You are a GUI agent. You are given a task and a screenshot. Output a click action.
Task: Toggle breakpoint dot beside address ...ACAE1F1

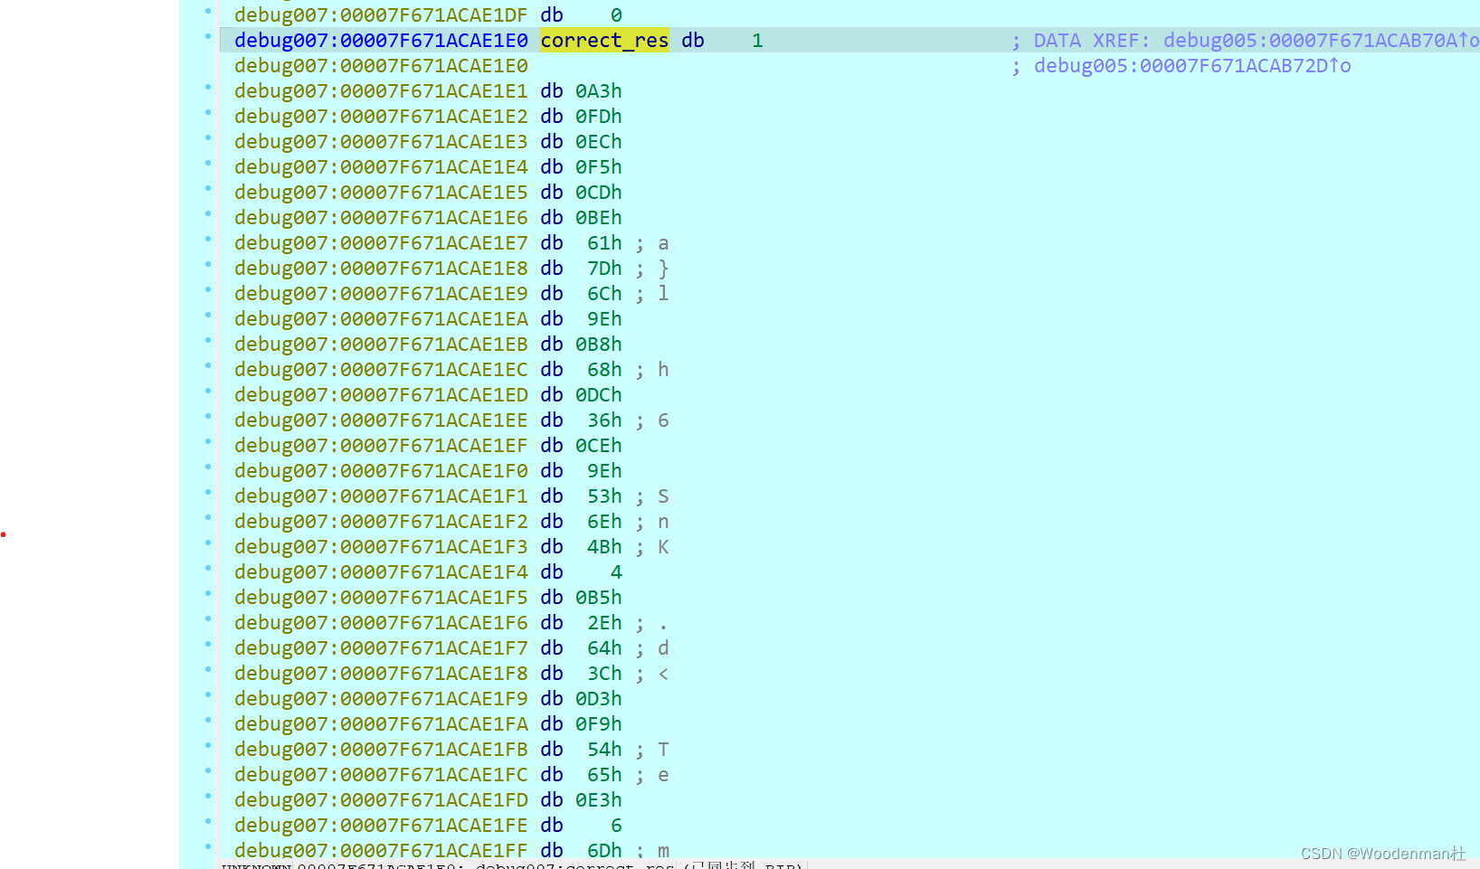point(208,492)
